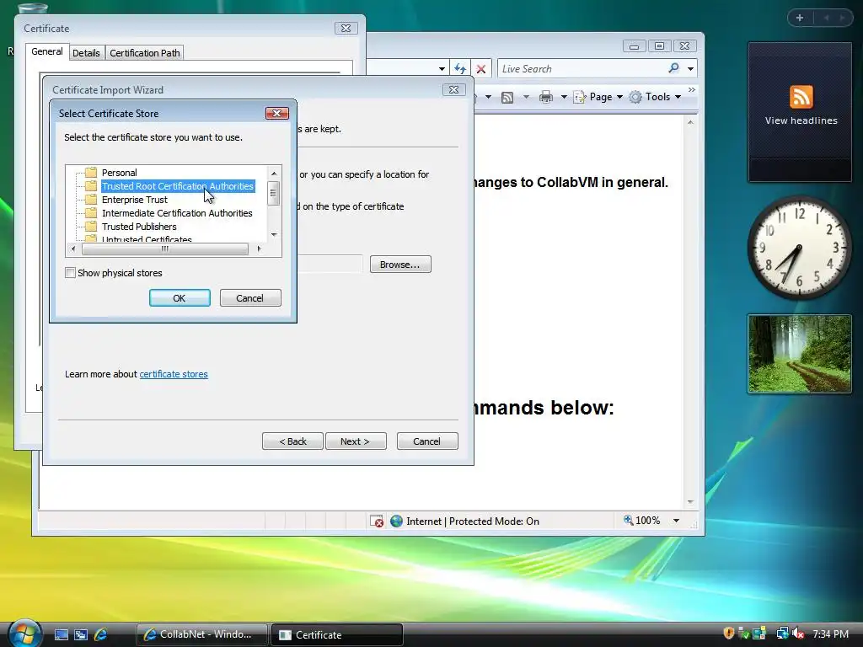This screenshot has height=647, width=863.
Task: Open the Live Search provider dropdown
Action: click(691, 69)
